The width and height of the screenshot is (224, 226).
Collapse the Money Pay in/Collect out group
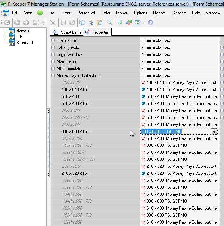(x=53, y=75)
